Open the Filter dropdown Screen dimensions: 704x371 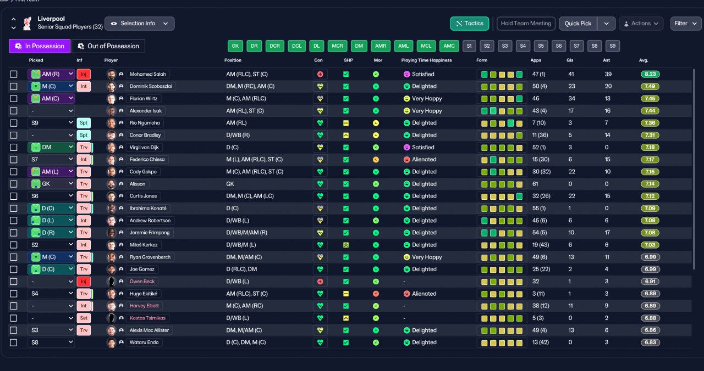(x=686, y=24)
